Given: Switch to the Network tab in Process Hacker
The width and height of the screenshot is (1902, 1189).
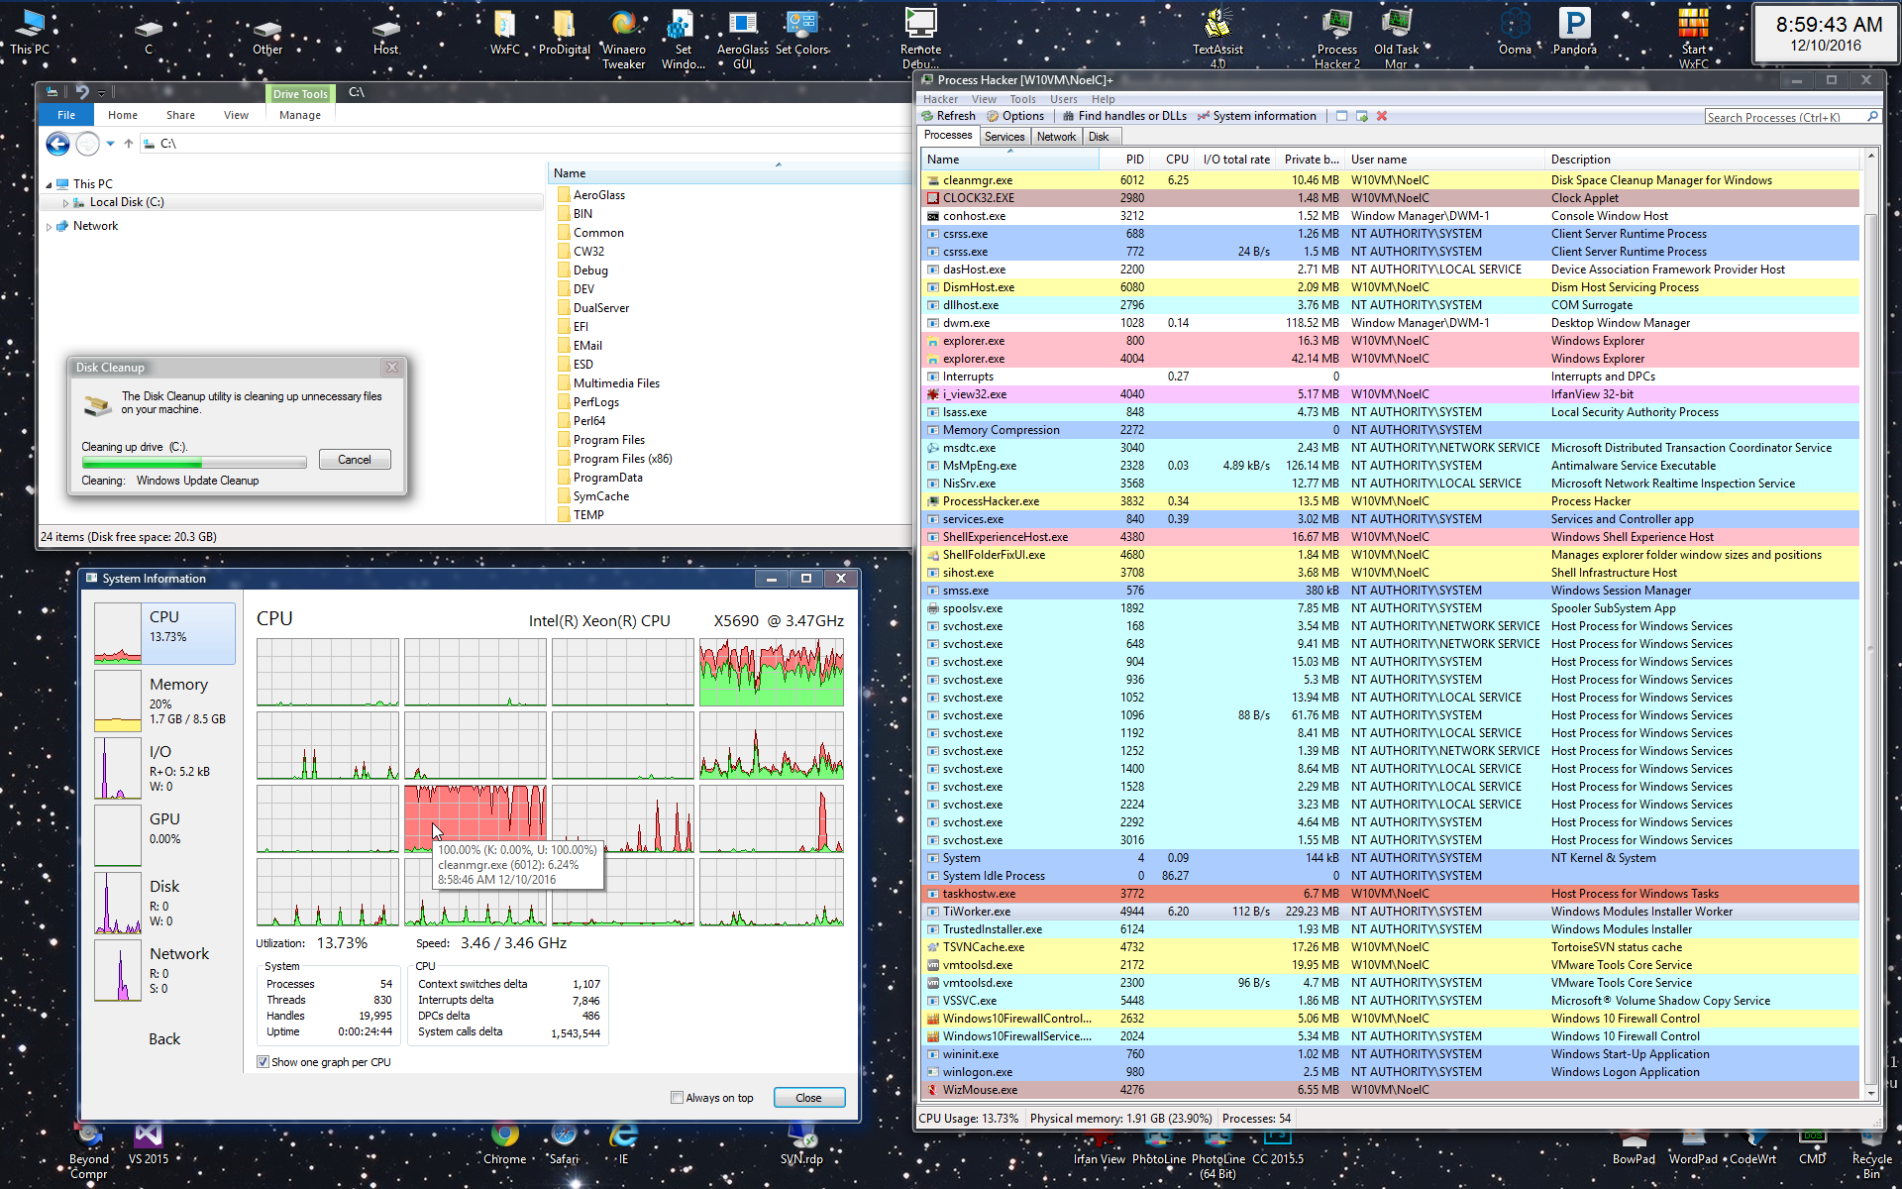Looking at the screenshot, I should (x=1056, y=137).
